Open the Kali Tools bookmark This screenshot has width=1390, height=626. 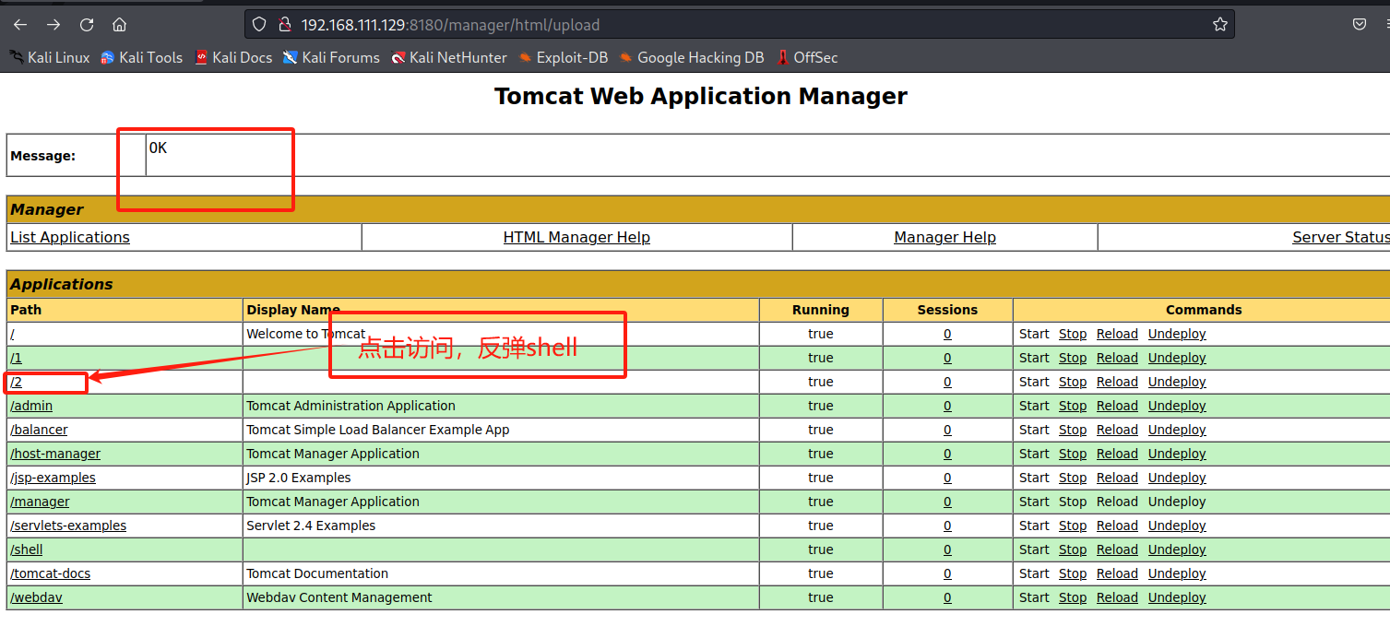(141, 57)
